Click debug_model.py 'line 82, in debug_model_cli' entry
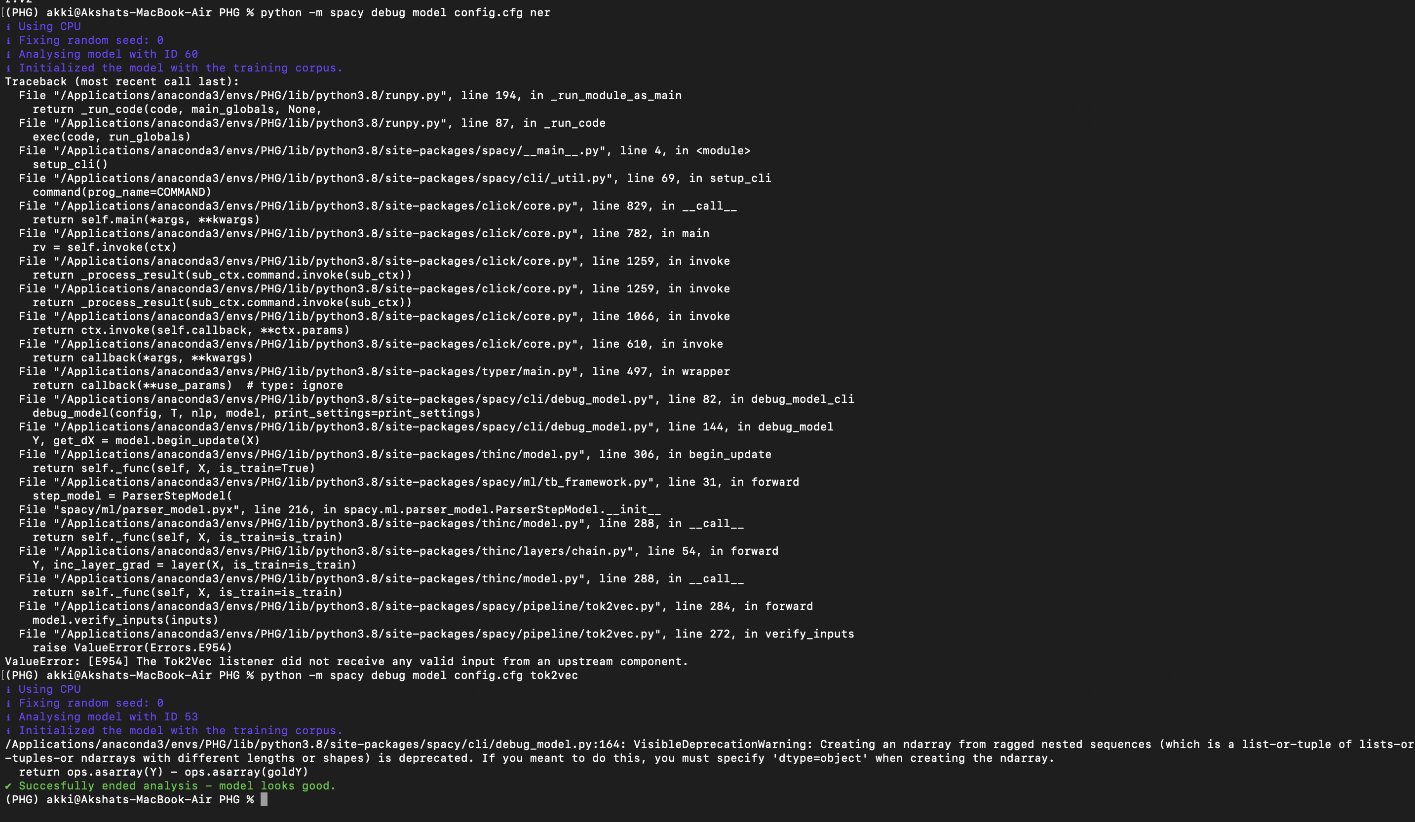 point(436,399)
